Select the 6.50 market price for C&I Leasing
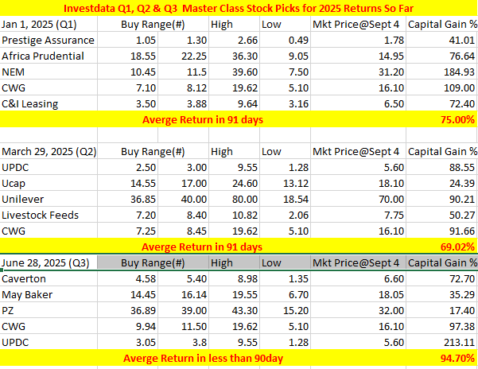The image size is (478, 369). click(358, 103)
